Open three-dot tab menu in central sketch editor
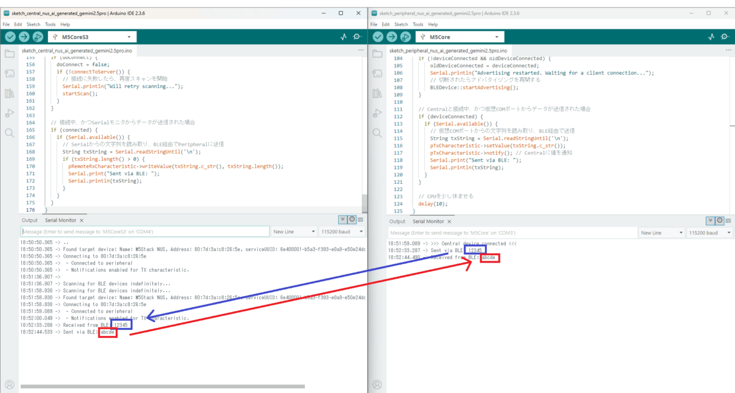 [x=361, y=50]
